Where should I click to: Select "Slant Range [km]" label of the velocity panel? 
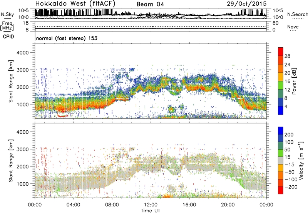point(11,161)
